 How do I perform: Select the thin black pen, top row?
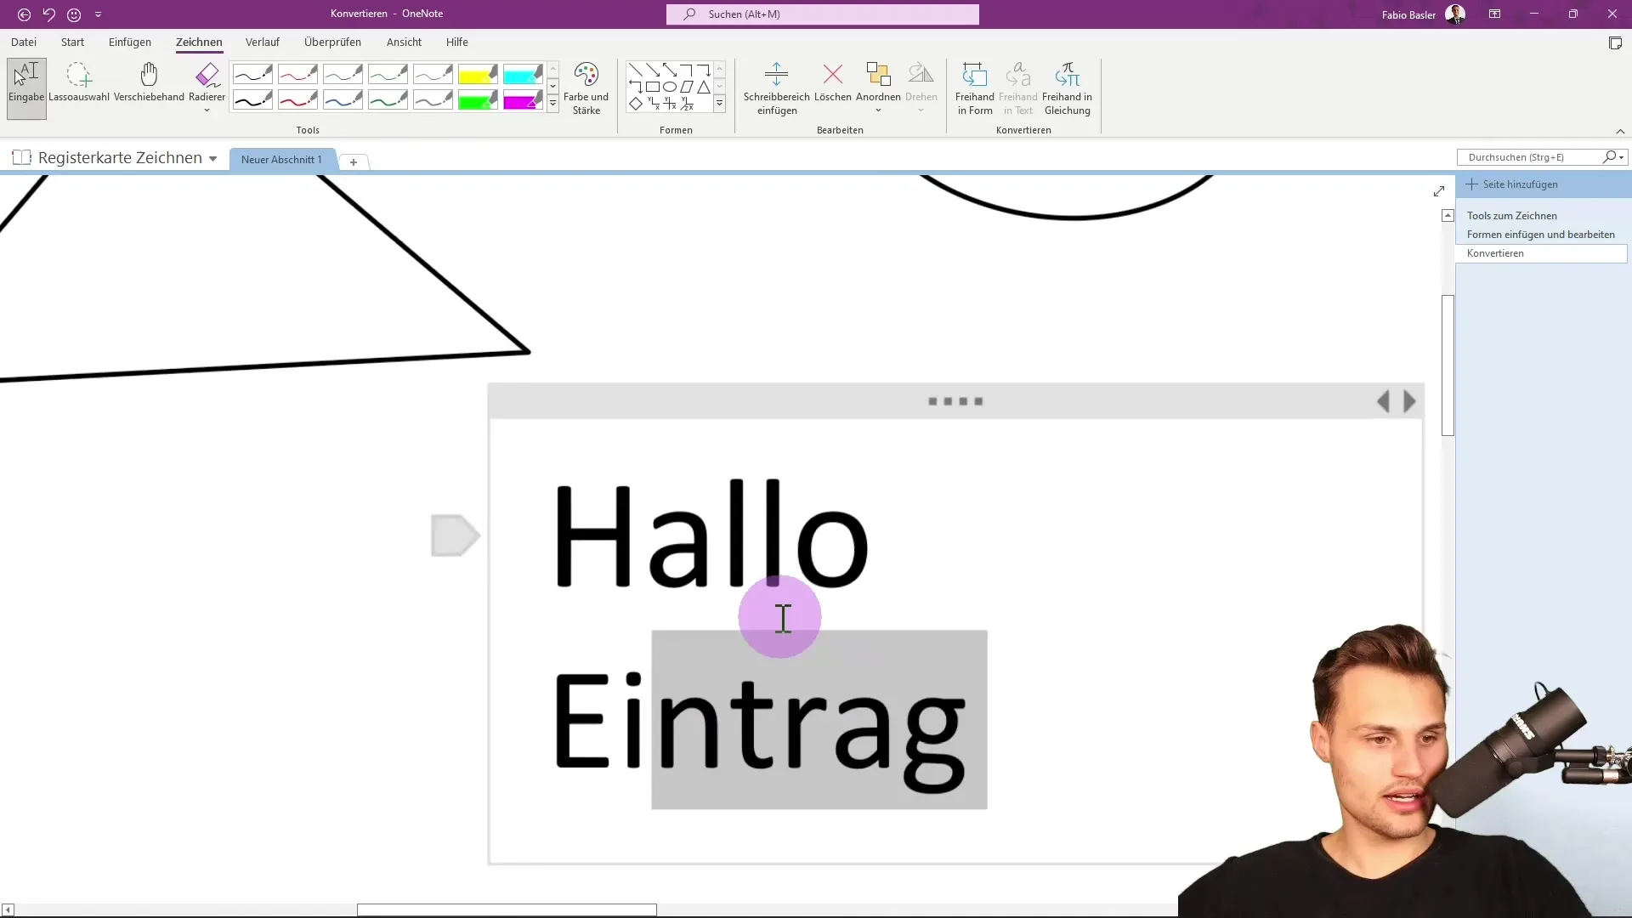click(x=252, y=74)
